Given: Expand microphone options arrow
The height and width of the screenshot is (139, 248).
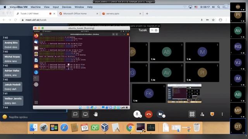Looking at the screenshot, I should click(x=140, y=116).
